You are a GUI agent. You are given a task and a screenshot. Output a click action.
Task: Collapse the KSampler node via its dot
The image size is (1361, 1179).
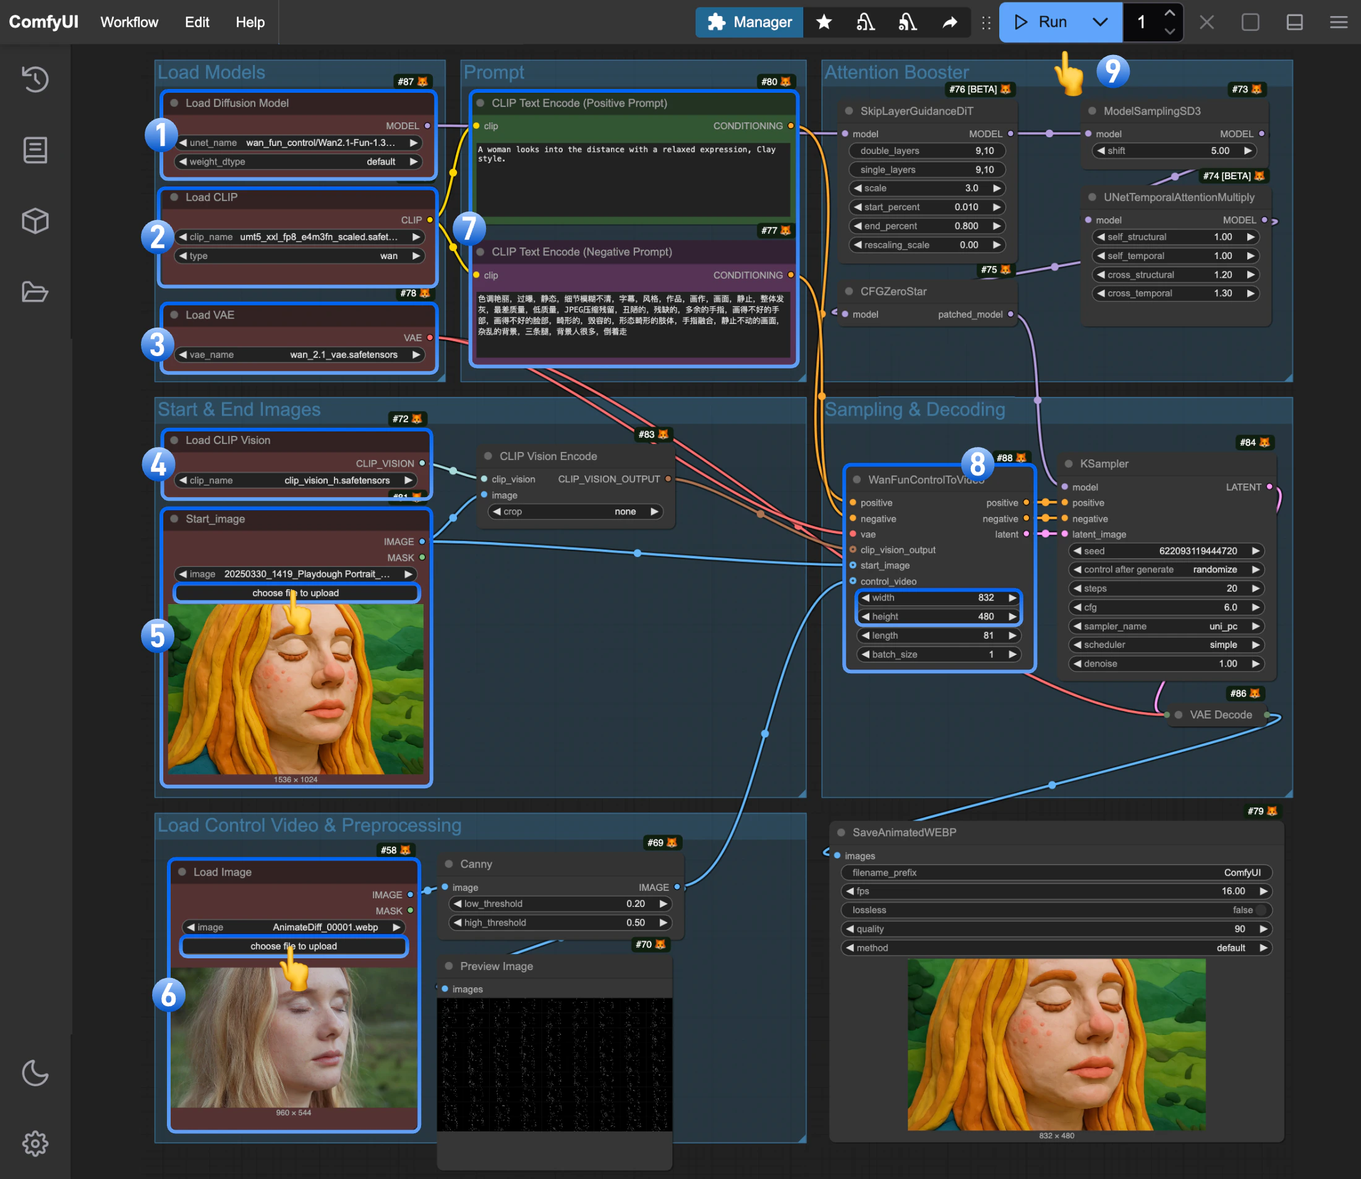coord(1067,463)
